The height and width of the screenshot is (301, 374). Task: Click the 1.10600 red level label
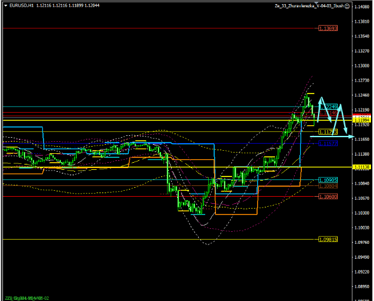click(328, 197)
